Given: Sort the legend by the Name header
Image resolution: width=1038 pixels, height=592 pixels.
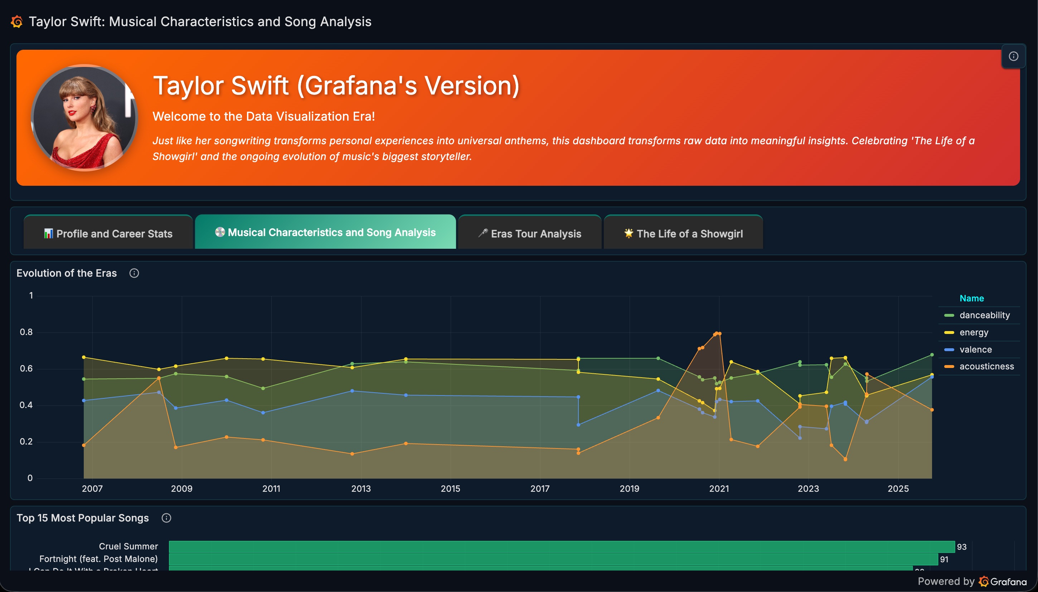Looking at the screenshot, I should coord(971,298).
